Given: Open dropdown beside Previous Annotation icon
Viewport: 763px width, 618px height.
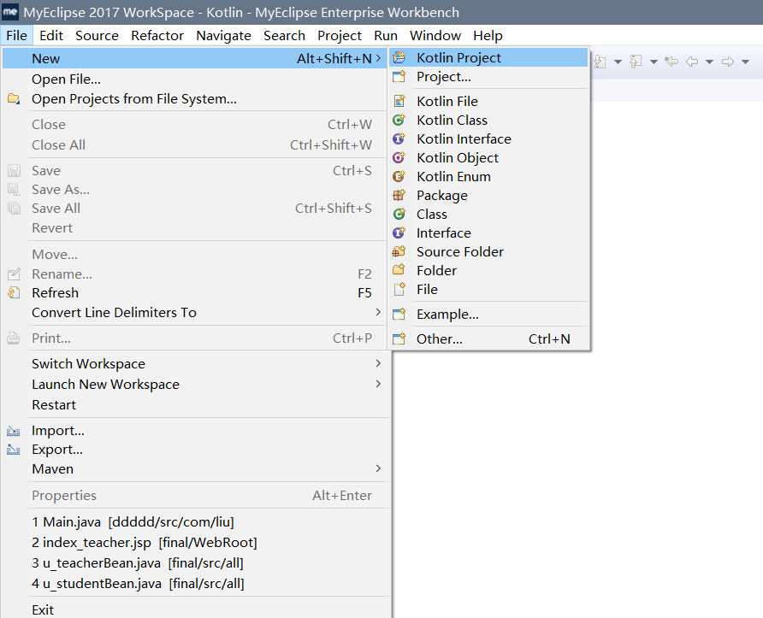Looking at the screenshot, I should click(x=654, y=62).
